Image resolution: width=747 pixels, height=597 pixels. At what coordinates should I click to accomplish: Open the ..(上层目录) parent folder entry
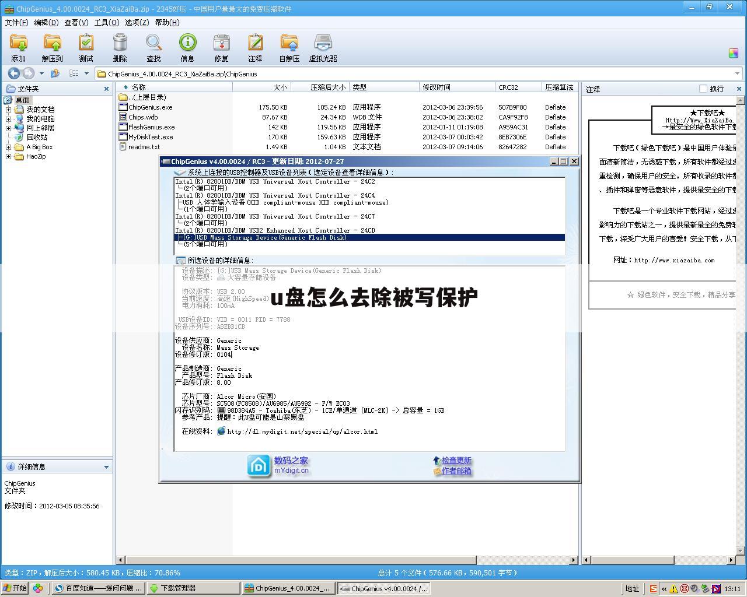coord(147,97)
